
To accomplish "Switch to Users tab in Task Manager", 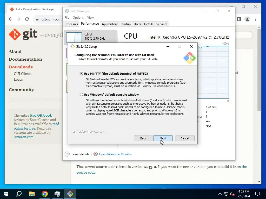I will pyautogui.click(x=137, y=24).
